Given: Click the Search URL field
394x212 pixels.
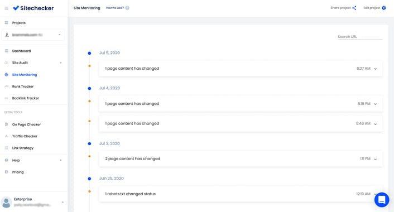Looking at the screenshot, I should 360,37.
